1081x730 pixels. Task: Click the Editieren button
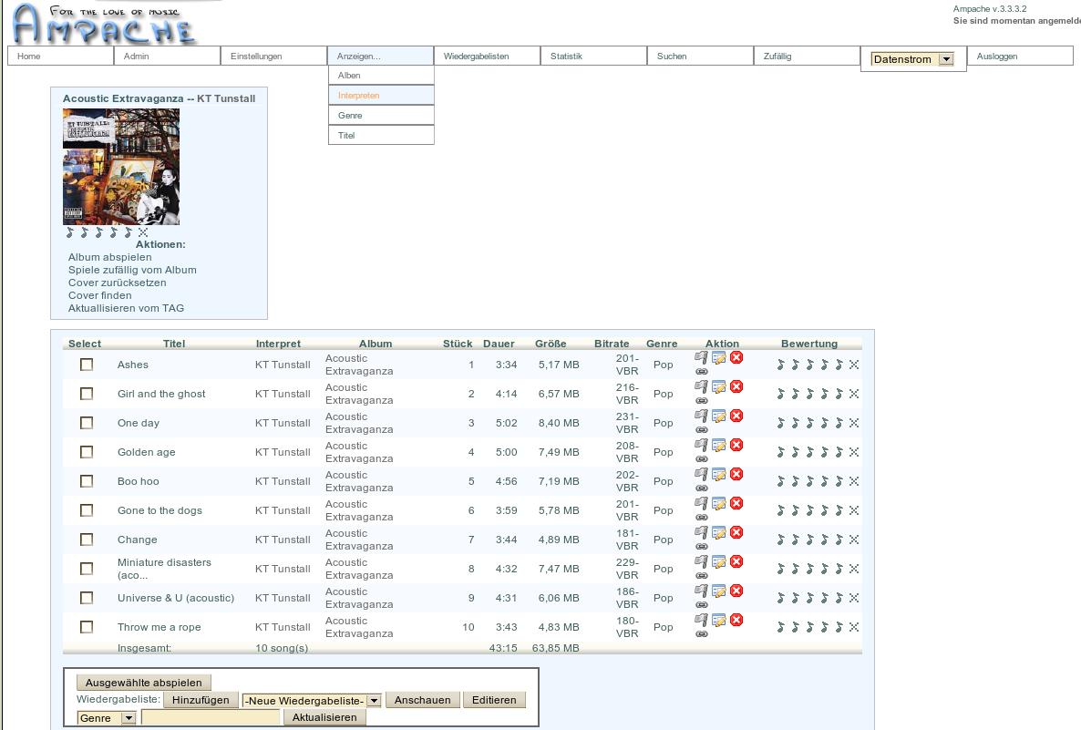coord(494,700)
